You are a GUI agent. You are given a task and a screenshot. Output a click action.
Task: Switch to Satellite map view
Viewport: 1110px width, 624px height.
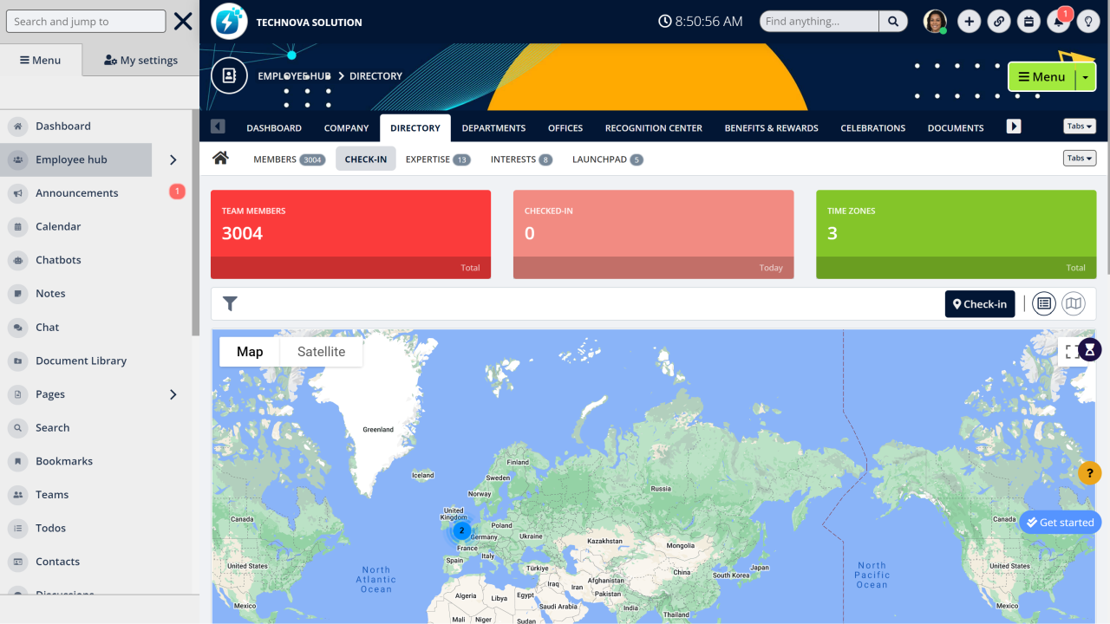coord(321,351)
